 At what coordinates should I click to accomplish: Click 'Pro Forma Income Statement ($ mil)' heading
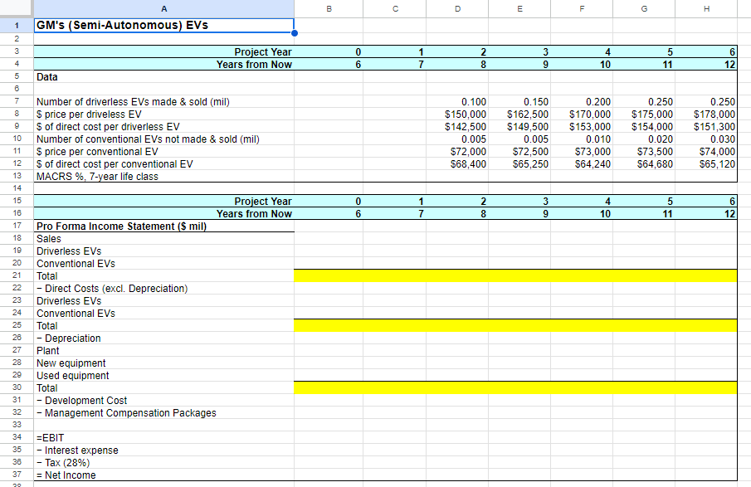pyautogui.click(x=121, y=226)
